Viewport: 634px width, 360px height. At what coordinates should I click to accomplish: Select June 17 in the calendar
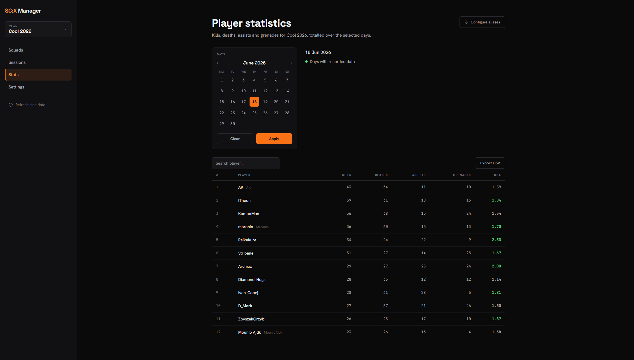point(243,102)
